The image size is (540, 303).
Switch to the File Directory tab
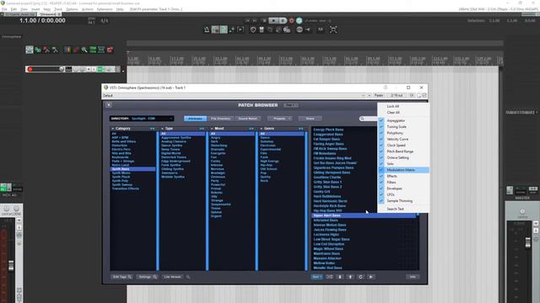220,119
